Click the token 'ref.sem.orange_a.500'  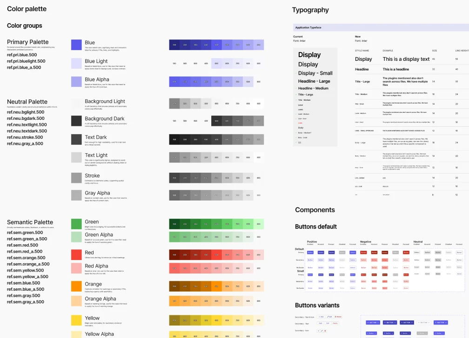(x=28, y=264)
